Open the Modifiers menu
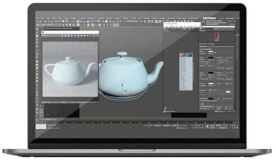The width and height of the screenshot is (276, 162). coord(73,18)
